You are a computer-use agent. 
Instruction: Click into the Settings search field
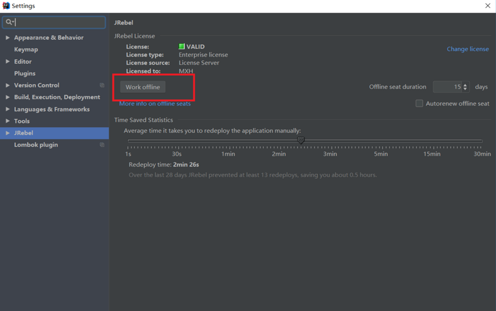tap(54, 22)
